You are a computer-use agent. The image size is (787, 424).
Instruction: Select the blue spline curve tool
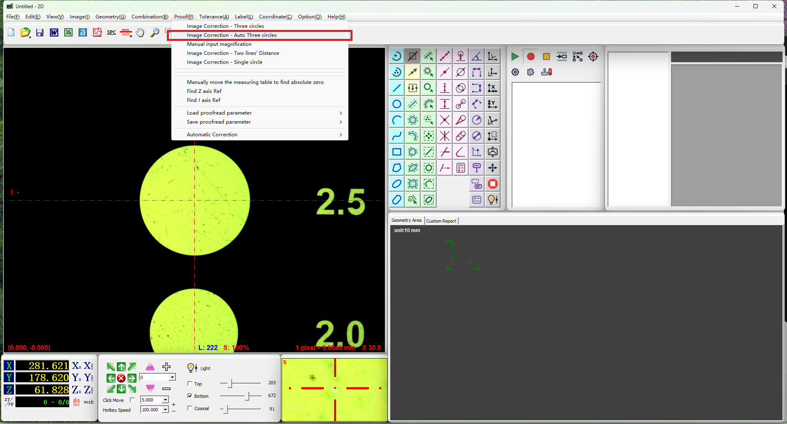click(396, 136)
